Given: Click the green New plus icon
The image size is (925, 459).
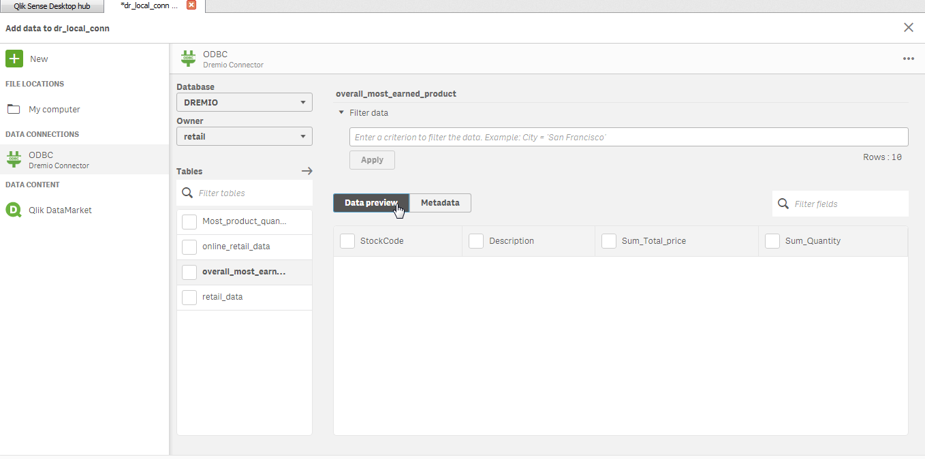Looking at the screenshot, I should pos(14,59).
